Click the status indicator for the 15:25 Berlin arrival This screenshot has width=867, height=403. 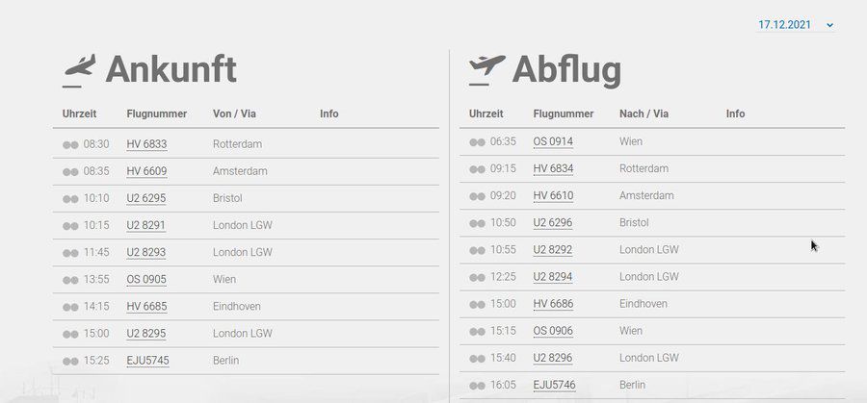70,361
